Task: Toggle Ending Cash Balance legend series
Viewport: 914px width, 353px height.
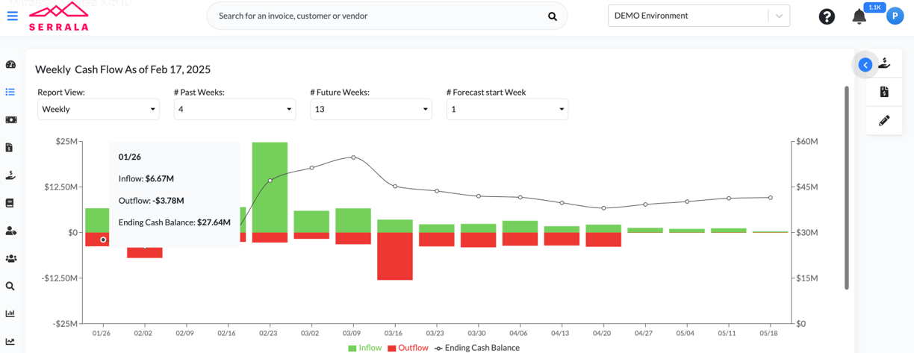Action: tap(476, 348)
